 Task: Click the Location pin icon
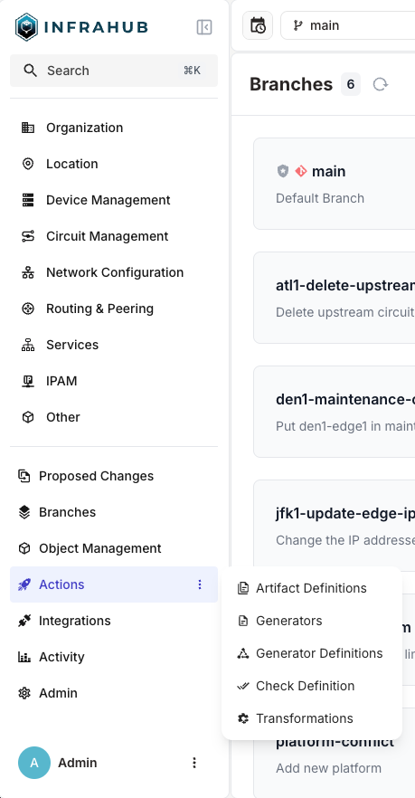(x=28, y=164)
